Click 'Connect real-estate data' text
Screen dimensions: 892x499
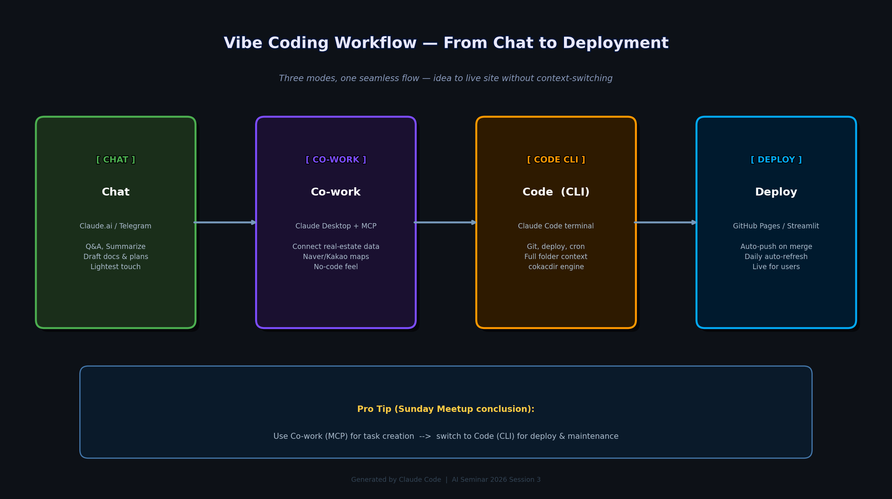pyautogui.click(x=336, y=246)
